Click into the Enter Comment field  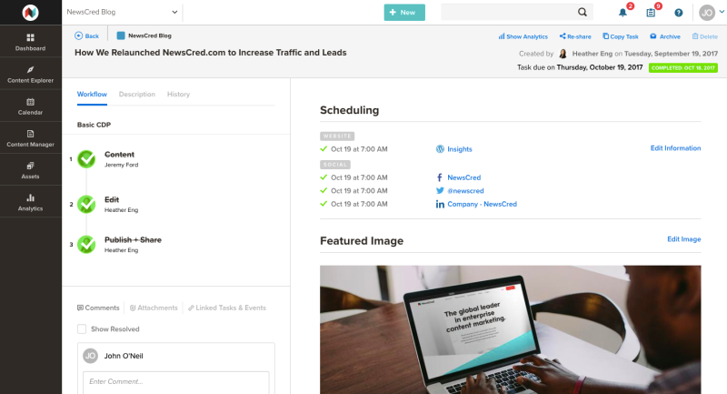click(x=175, y=381)
